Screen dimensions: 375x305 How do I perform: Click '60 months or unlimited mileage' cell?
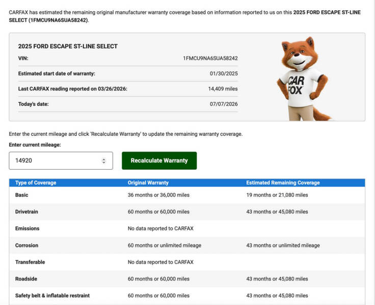point(164,246)
